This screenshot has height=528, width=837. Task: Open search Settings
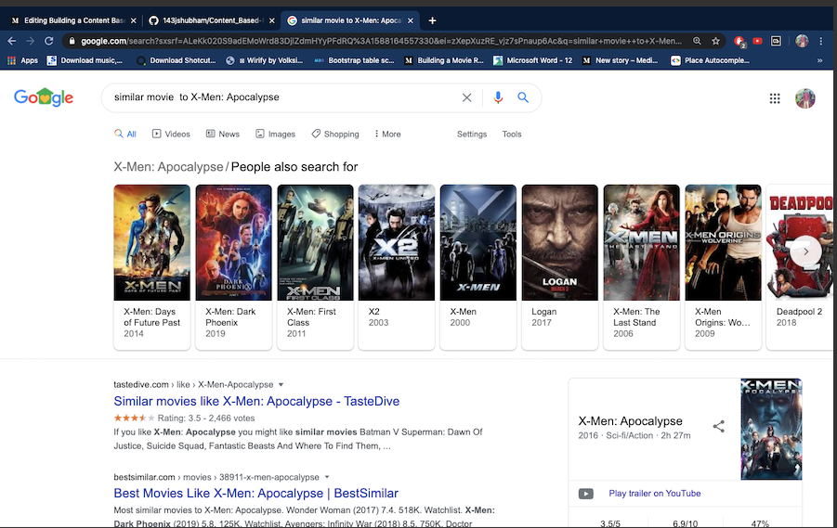tap(472, 135)
